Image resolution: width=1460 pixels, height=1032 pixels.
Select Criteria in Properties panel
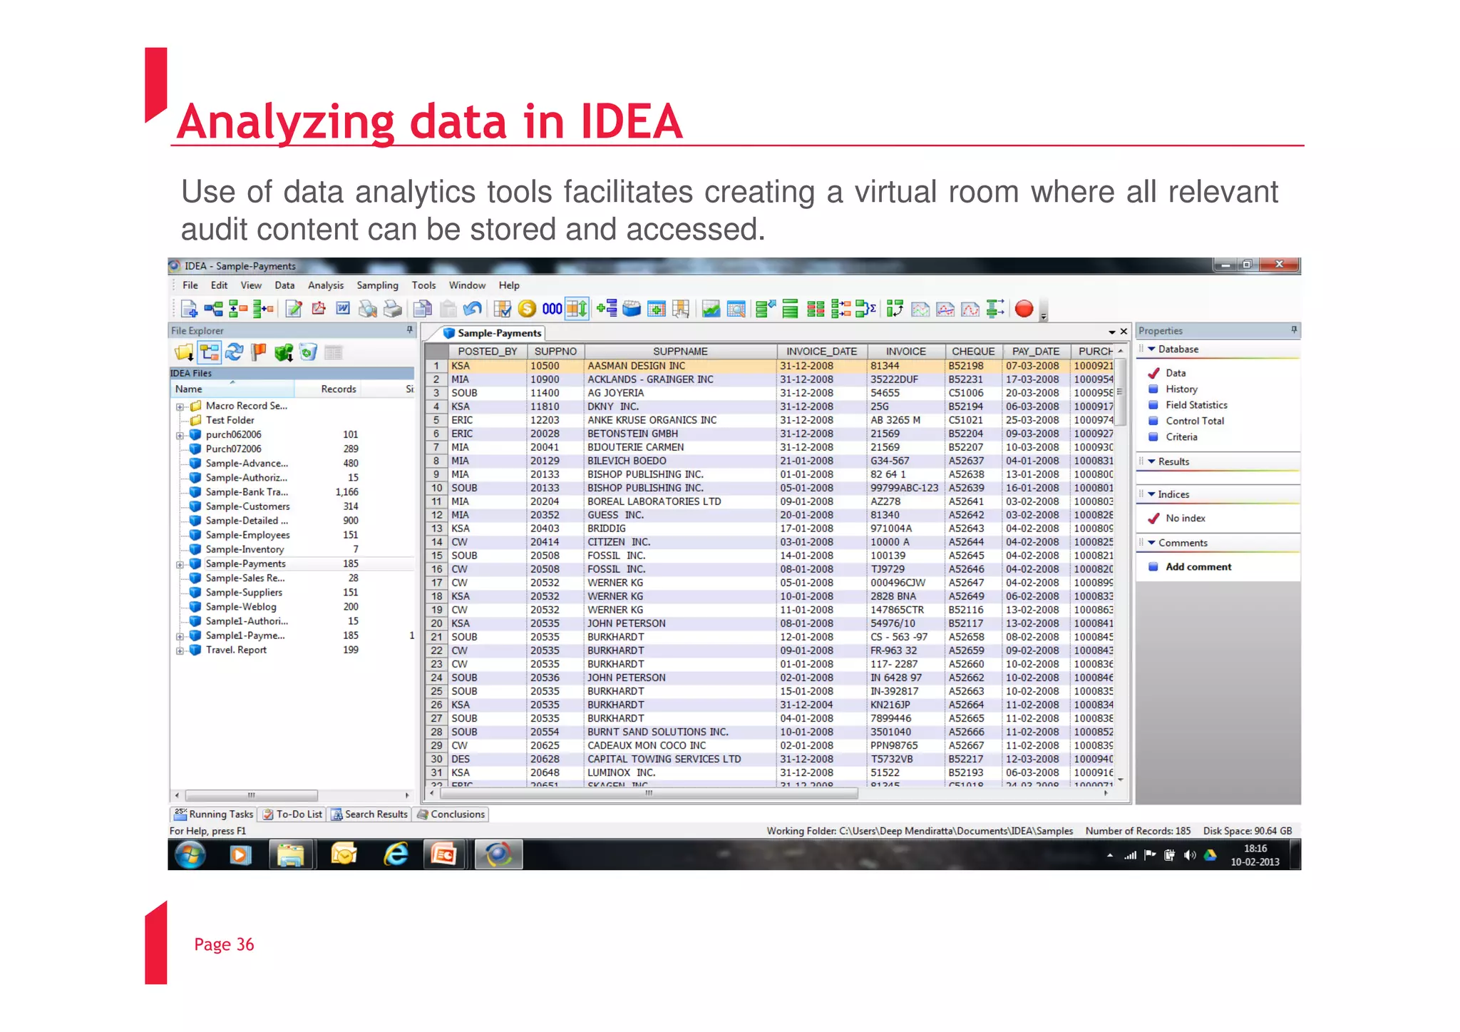click(x=1181, y=437)
